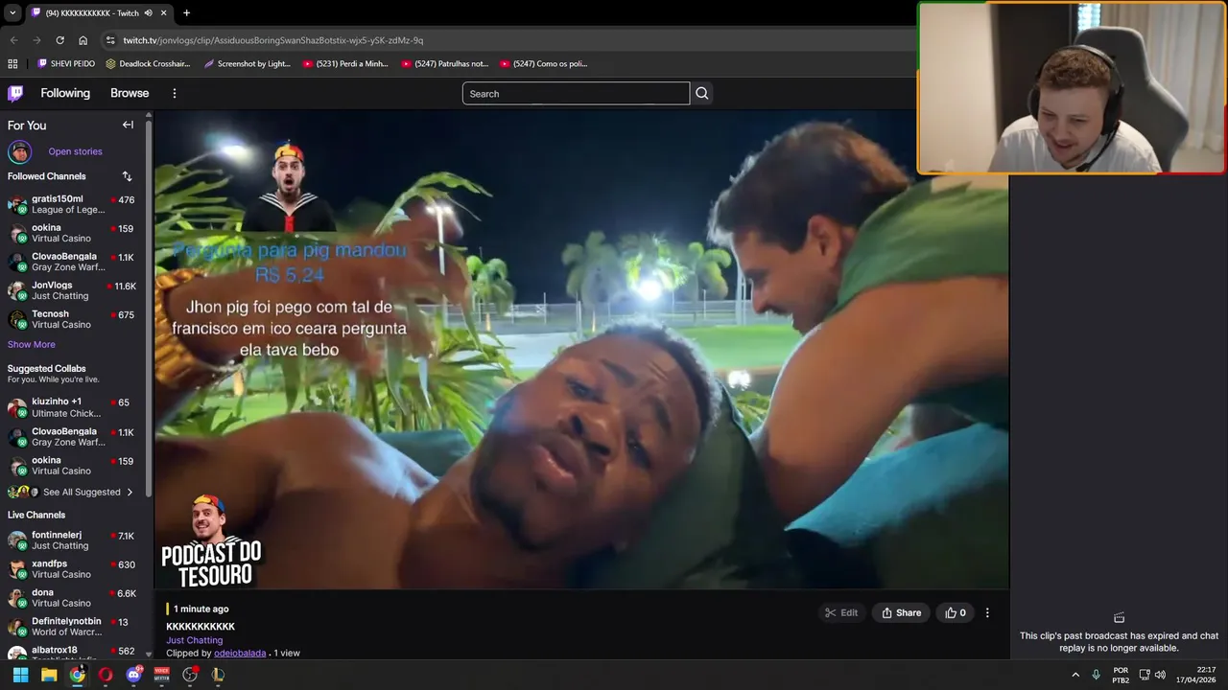The width and height of the screenshot is (1228, 690).
Task: Share this clip
Action: (901, 612)
